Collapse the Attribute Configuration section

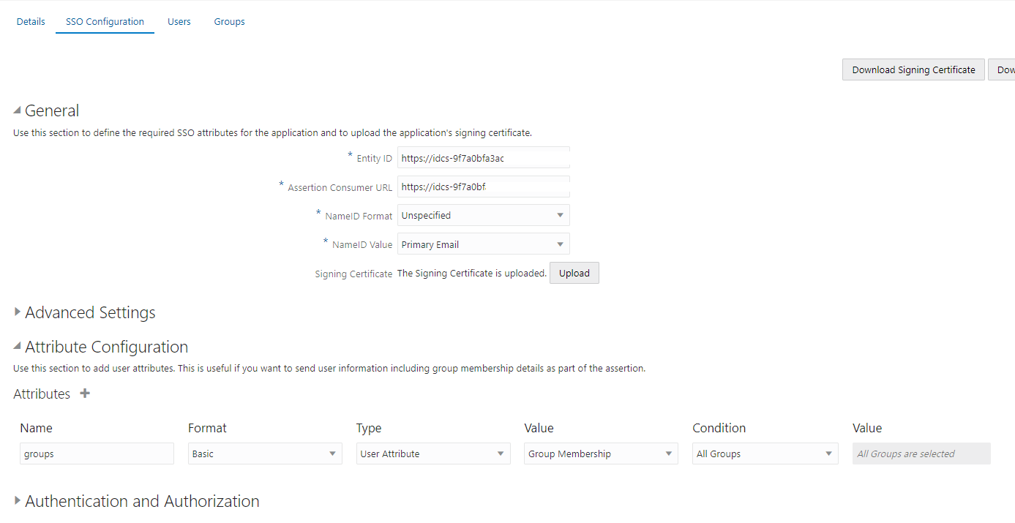point(16,347)
